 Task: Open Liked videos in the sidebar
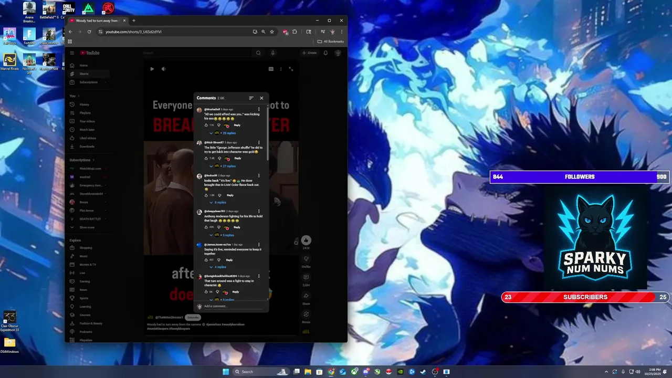(88, 138)
